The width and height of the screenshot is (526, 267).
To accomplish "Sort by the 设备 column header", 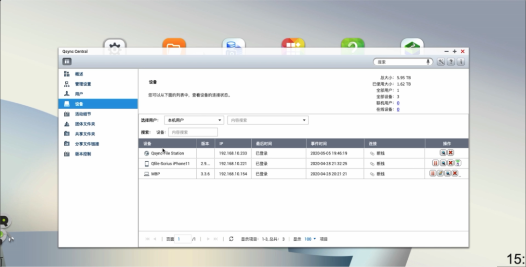I will [x=168, y=143].
